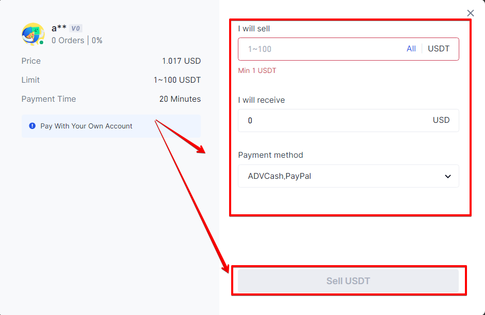Click the seller avatar image
This screenshot has width=485, height=315.
[x=33, y=34]
